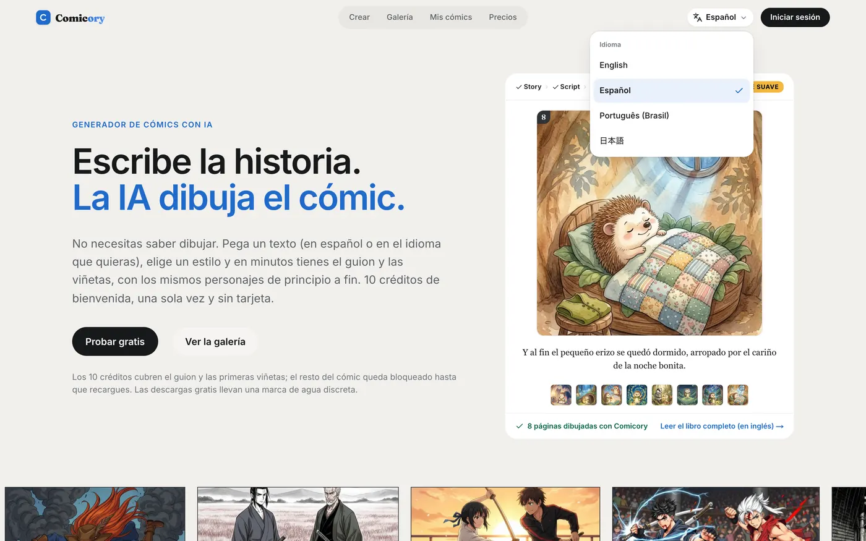Screen dimensions: 866x541
Task: View the Precios navigation tab
Action: tap(503, 17)
